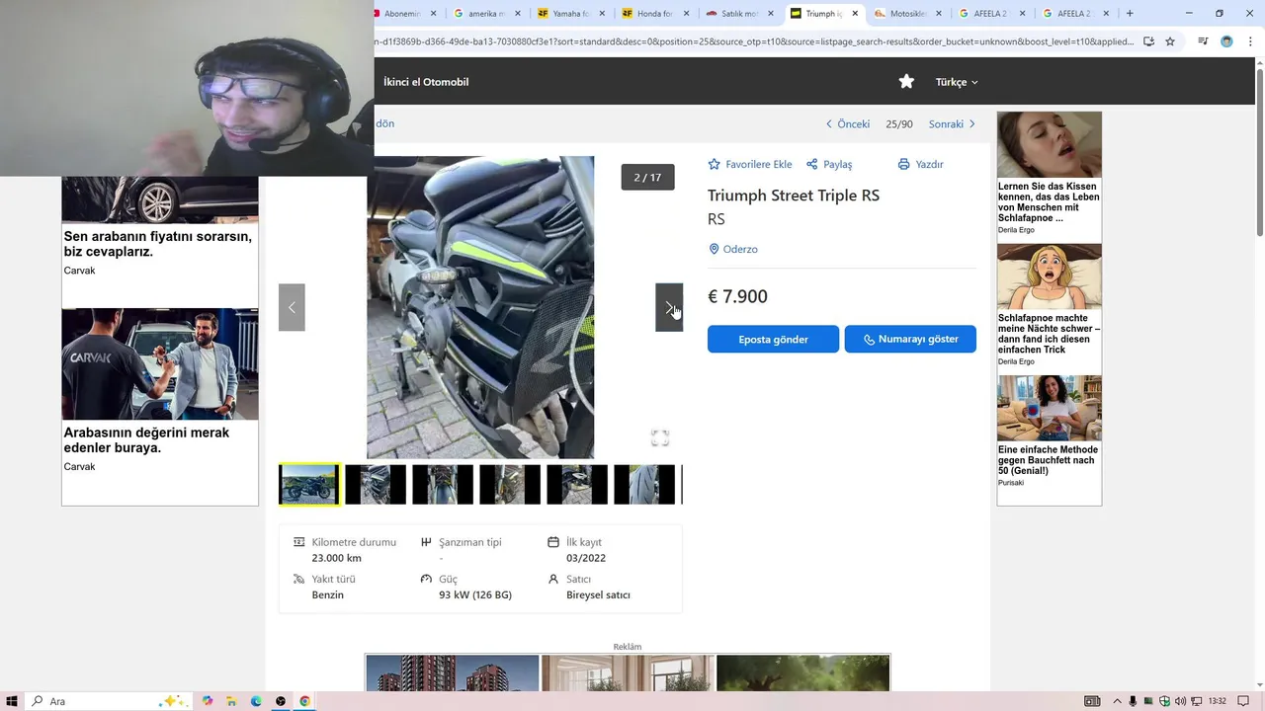Go back to the previous gallery photo
The image size is (1265, 711).
click(x=292, y=307)
